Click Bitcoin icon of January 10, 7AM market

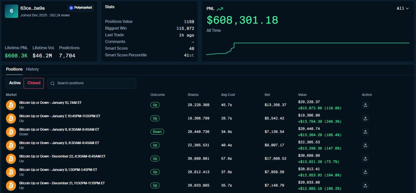click(11, 105)
